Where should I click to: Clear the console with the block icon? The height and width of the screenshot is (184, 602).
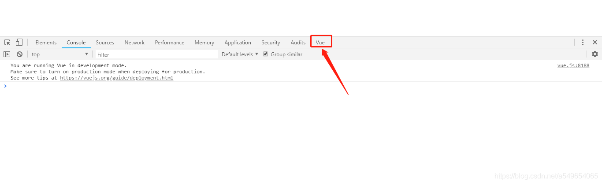[x=19, y=54]
